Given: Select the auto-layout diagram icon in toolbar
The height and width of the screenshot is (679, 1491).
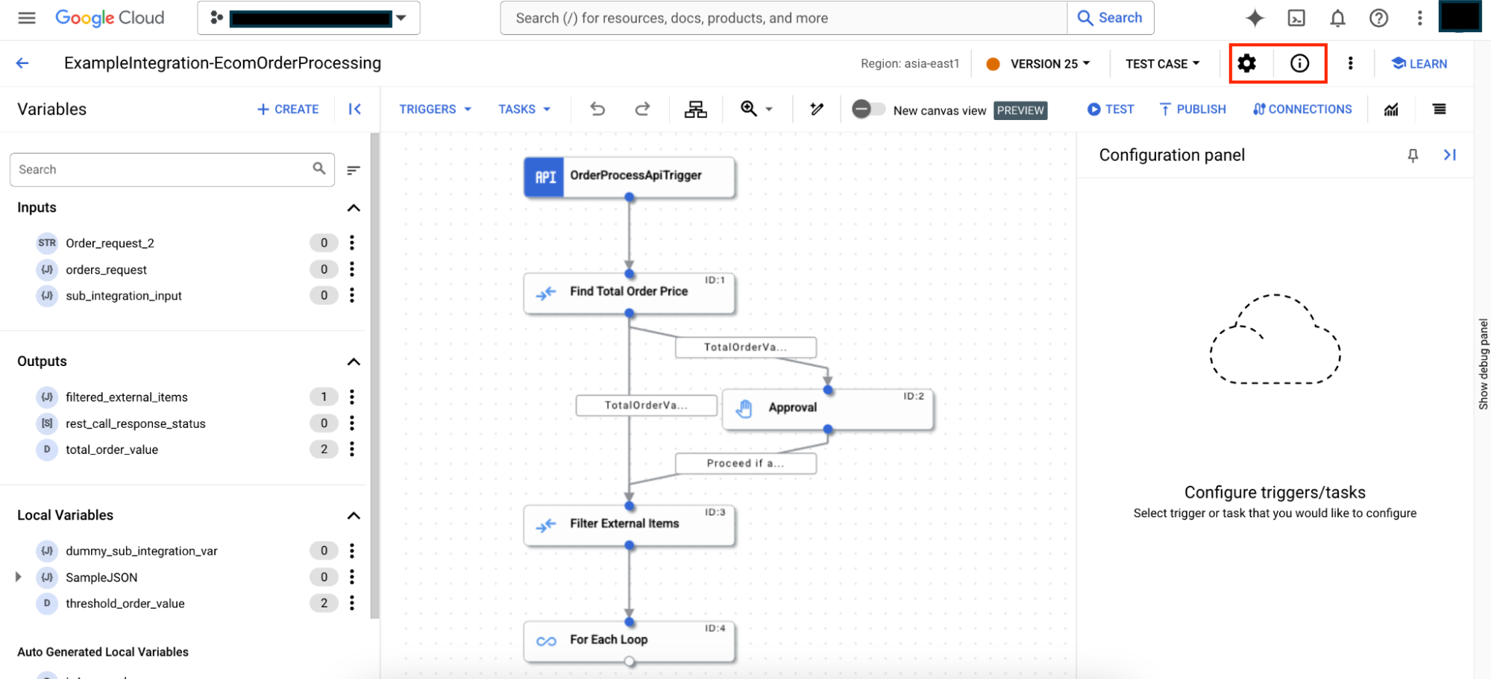Looking at the screenshot, I should 695,109.
